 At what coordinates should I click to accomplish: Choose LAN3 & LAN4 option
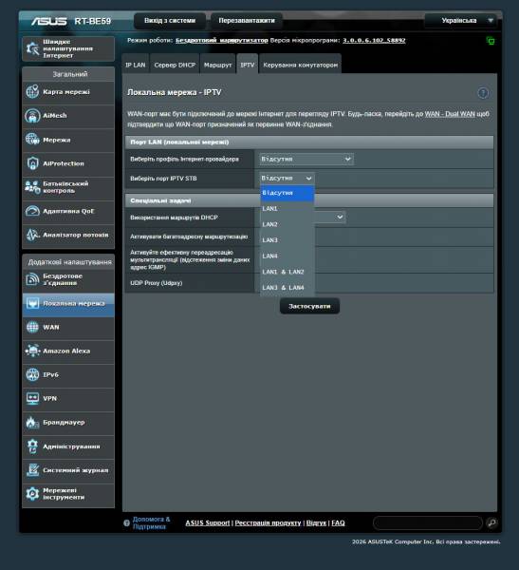(287, 288)
